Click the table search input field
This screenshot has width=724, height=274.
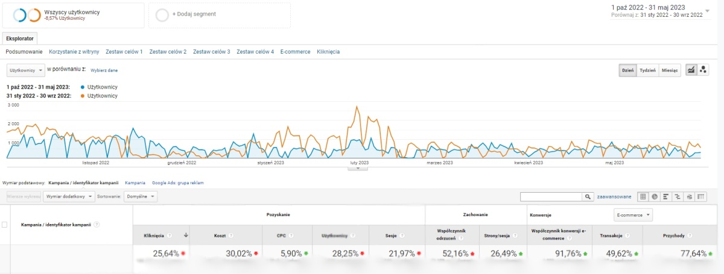(x=551, y=196)
